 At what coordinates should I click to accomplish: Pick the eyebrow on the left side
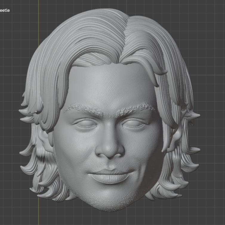[x=85, y=109]
